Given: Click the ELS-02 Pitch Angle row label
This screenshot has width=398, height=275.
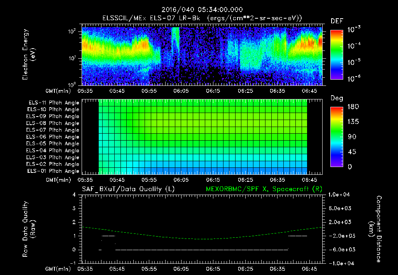Looking at the screenshot, I should 52,164.
